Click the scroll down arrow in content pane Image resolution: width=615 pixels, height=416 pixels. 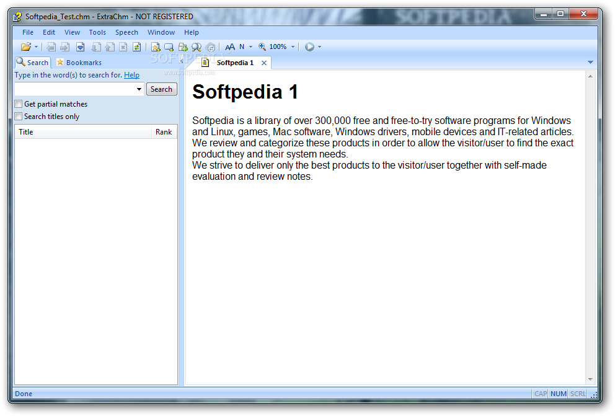[590, 379]
